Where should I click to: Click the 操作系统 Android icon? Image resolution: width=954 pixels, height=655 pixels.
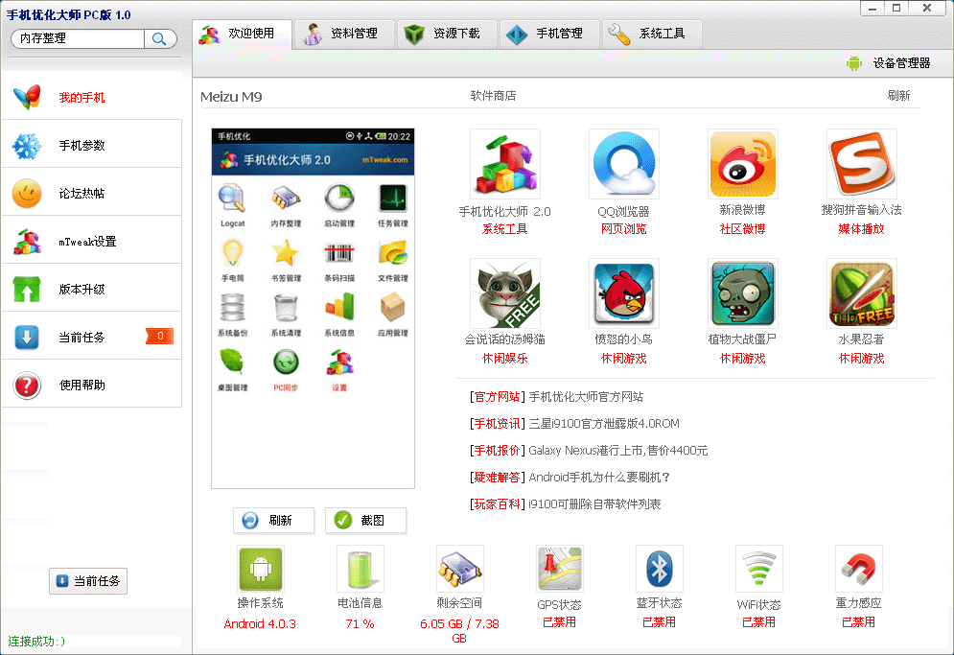tap(261, 569)
